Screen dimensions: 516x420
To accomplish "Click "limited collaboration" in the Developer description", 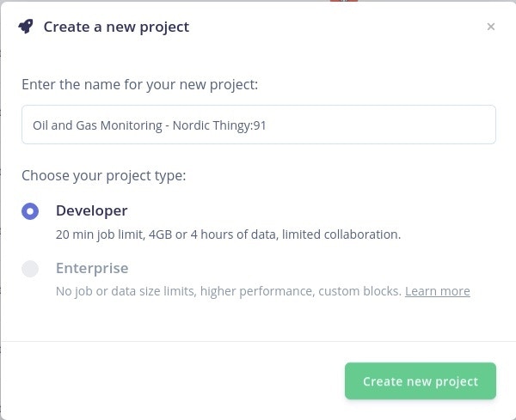I will (347, 234).
